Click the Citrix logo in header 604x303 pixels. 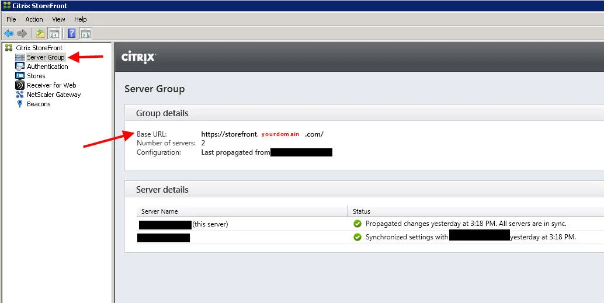(x=138, y=57)
